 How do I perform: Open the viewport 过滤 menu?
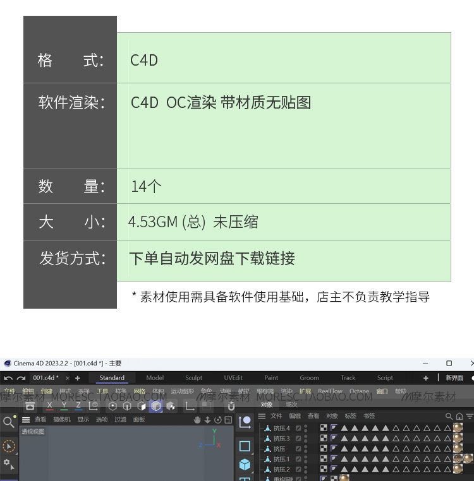[121, 419]
